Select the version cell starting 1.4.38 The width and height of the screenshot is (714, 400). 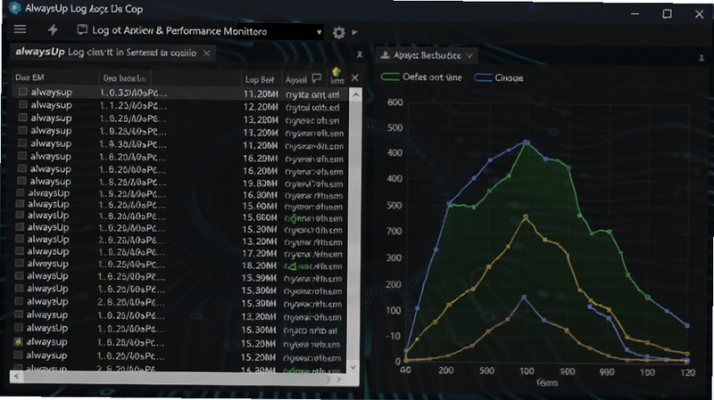(132, 144)
